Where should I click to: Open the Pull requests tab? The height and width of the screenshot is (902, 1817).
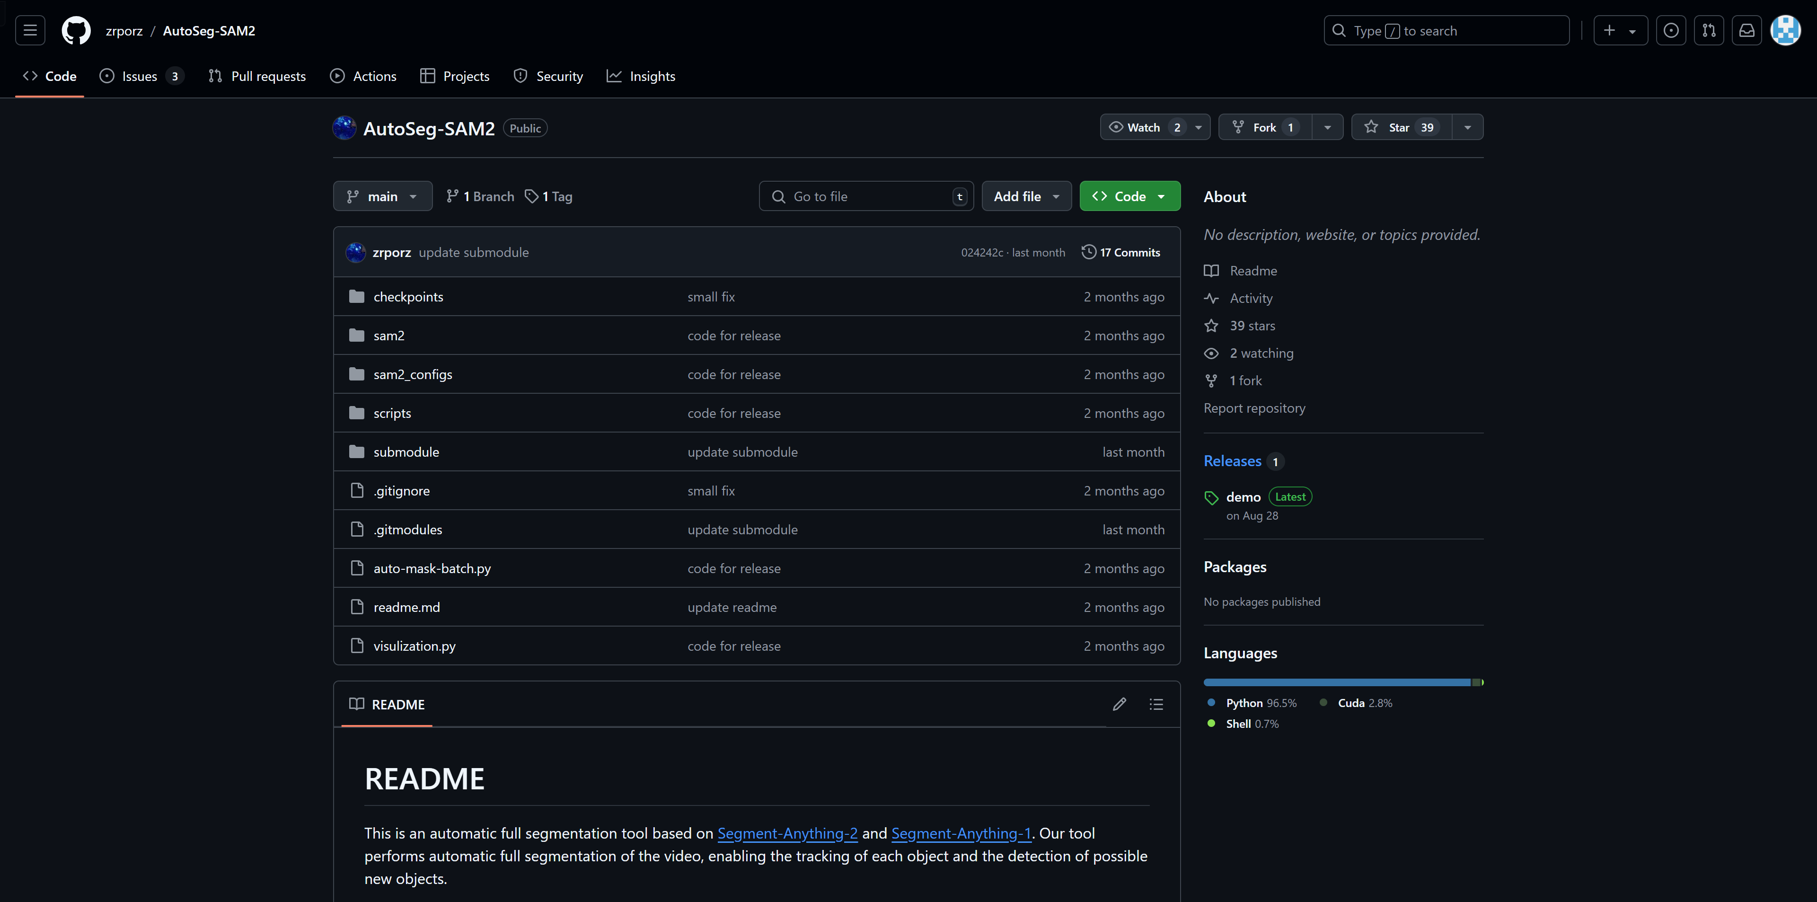click(257, 76)
